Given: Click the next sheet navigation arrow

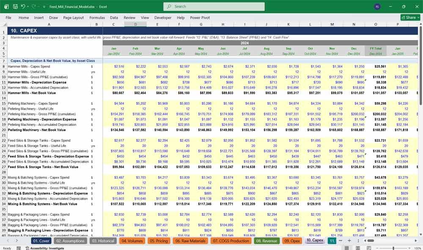Looking at the screenshot, I should [x=17, y=241].
